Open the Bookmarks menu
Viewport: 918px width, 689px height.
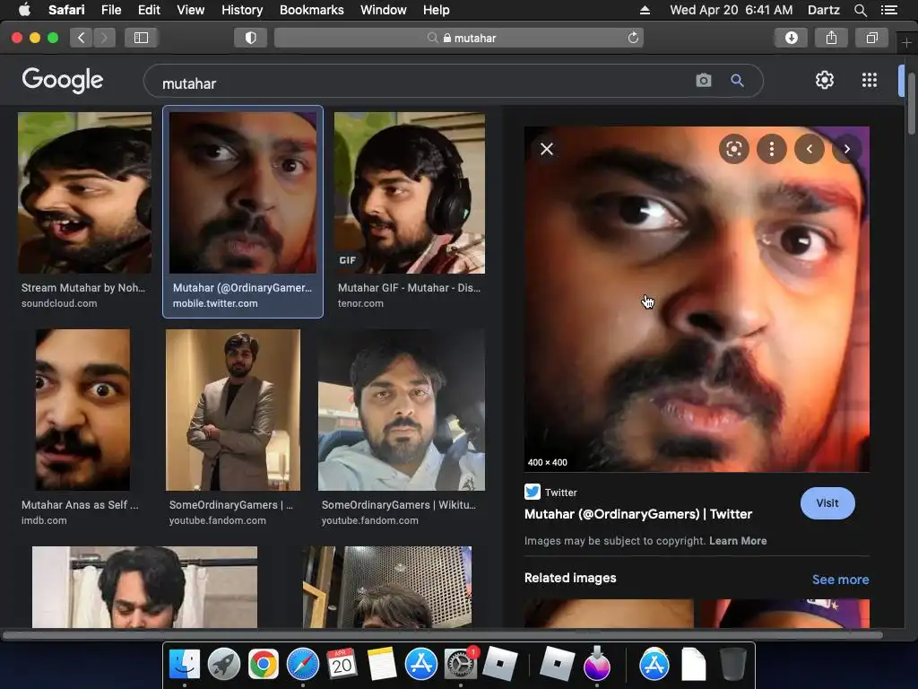click(x=311, y=10)
